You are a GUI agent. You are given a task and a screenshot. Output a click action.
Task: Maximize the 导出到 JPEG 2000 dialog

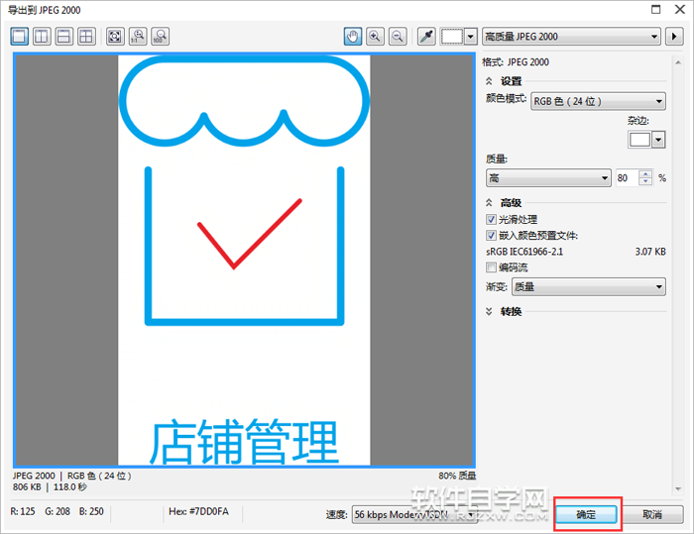click(656, 9)
